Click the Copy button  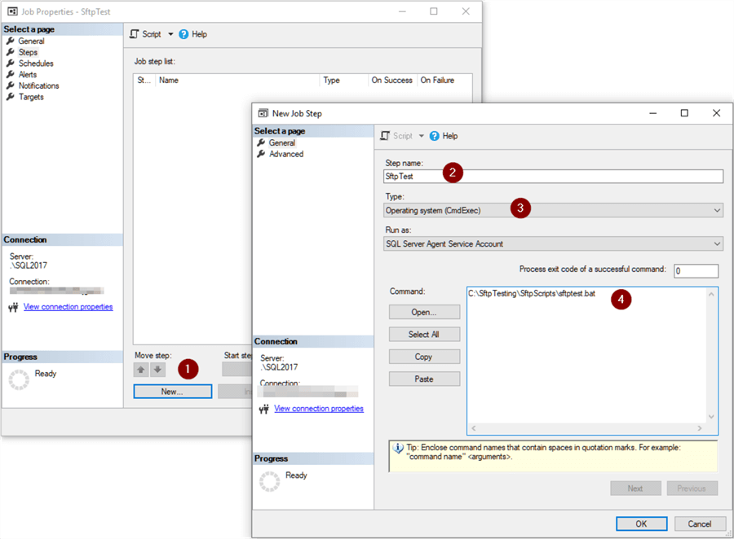pyautogui.click(x=424, y=357)
